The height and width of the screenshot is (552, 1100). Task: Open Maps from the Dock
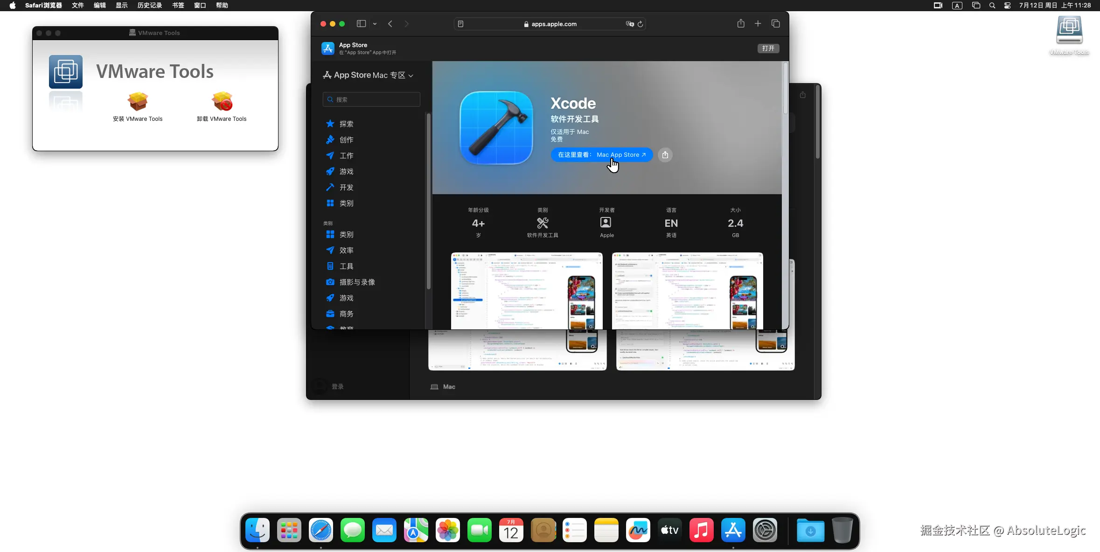tap(416, 530)
